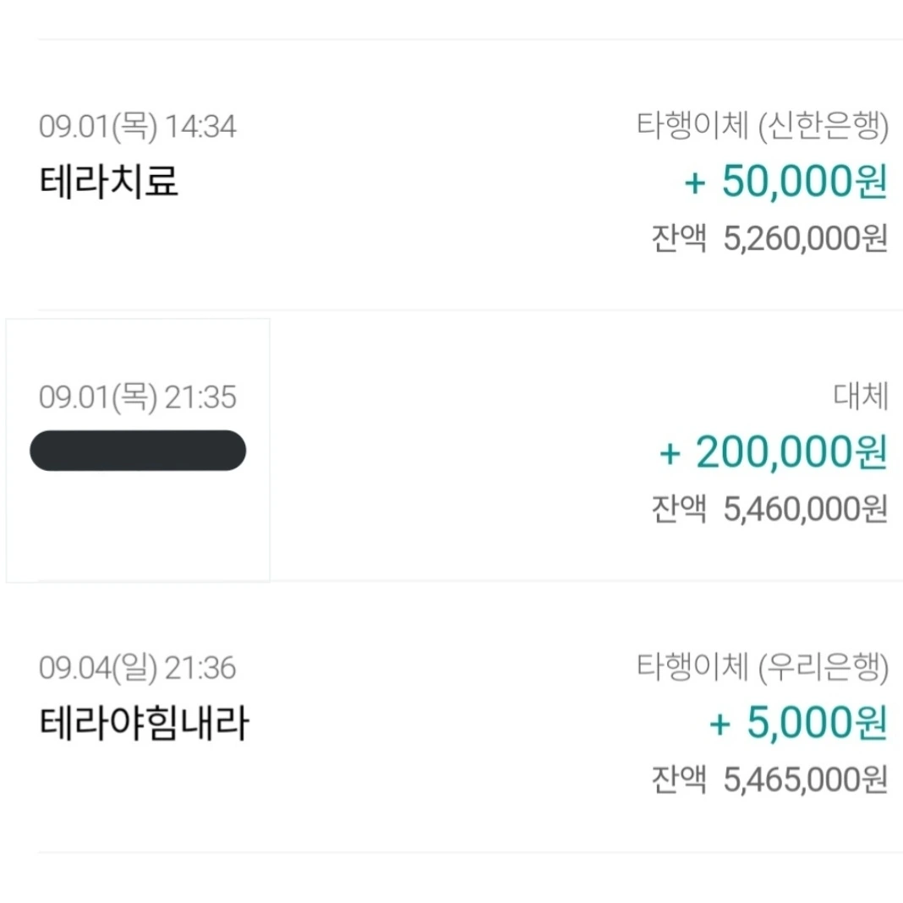Tap 잔액 label in 대체 transaction row
903x903 pixels.
click(678, 509)
